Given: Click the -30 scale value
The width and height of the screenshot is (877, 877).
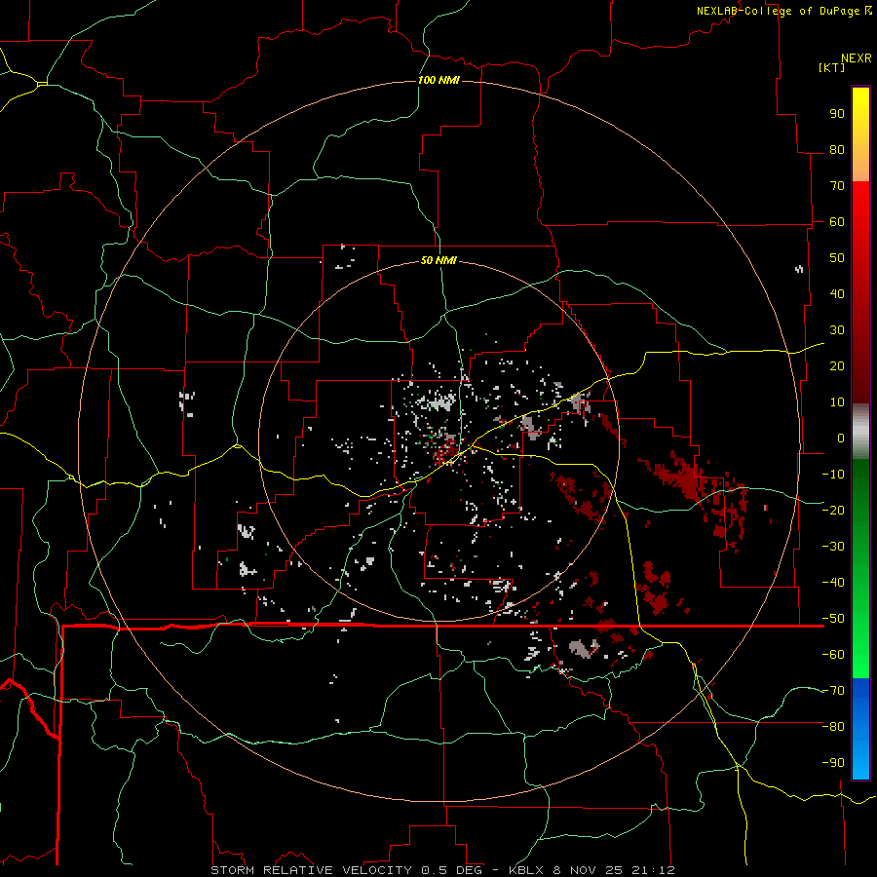Looking at the screenshot, I should [833, 547].
